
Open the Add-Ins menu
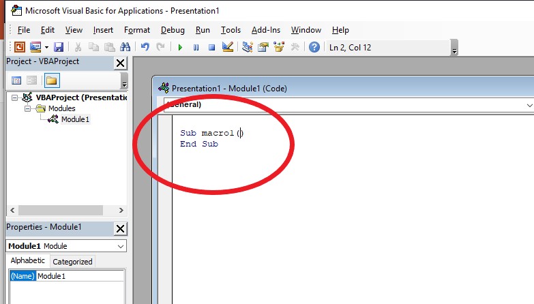(x=266, y=30)
